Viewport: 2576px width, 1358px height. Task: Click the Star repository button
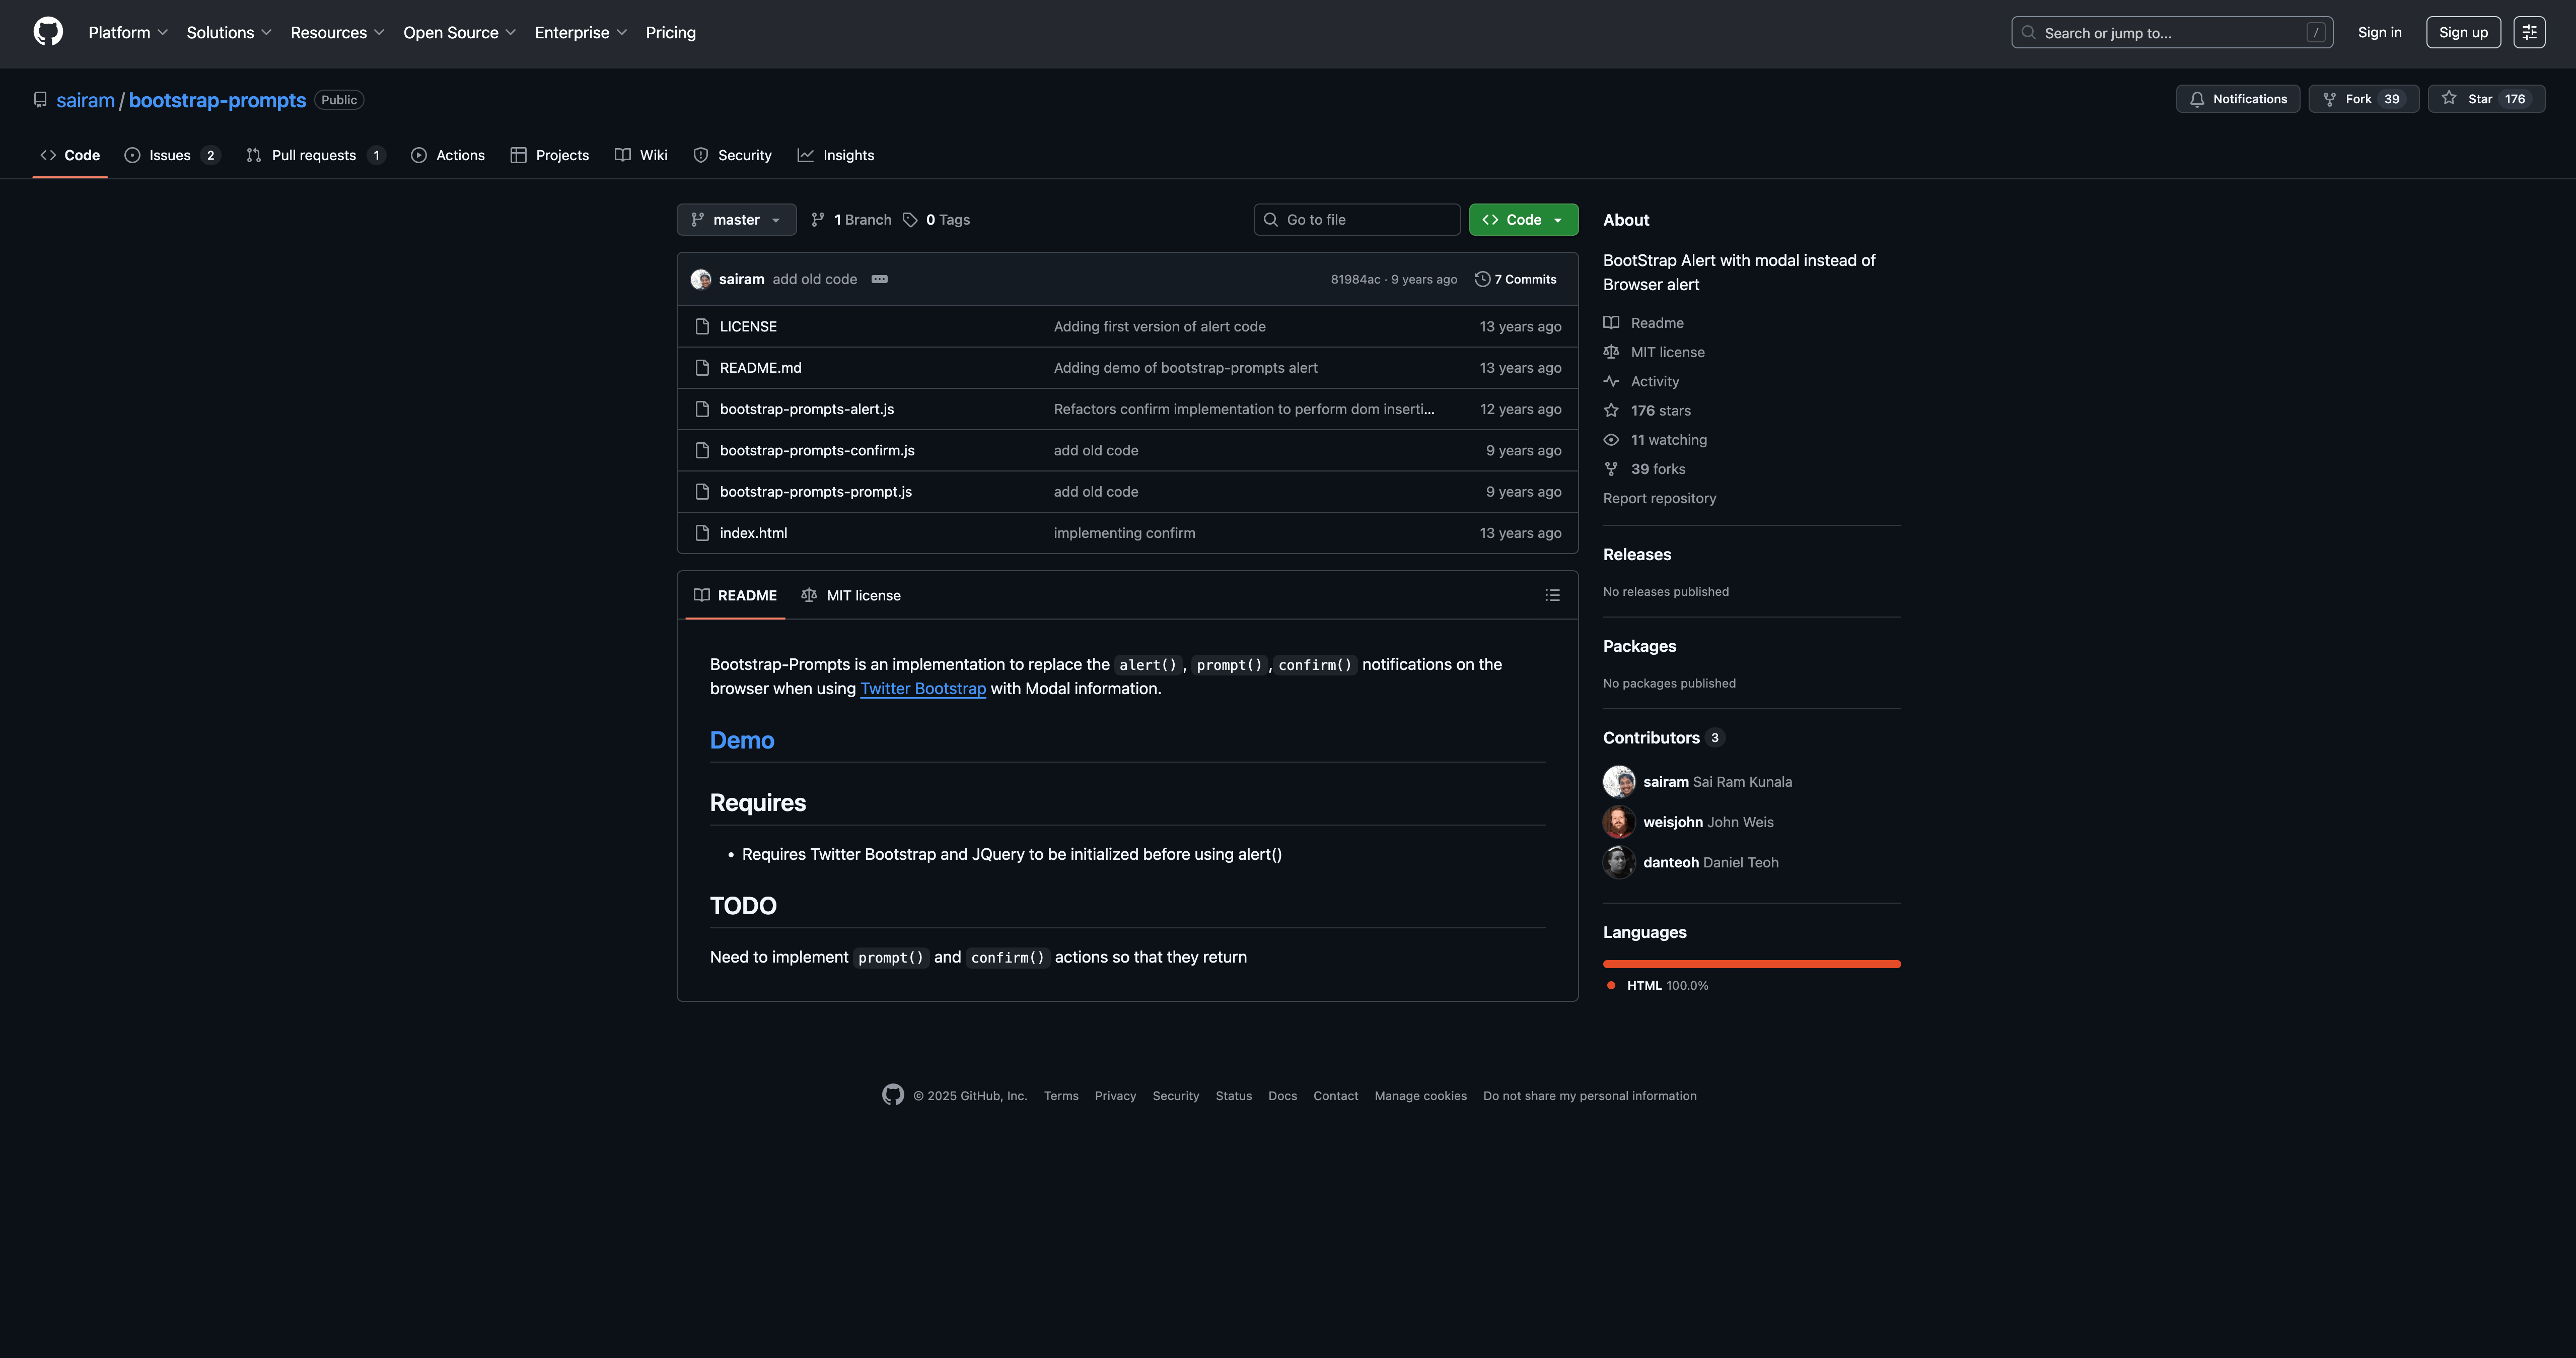(2485, 99)
